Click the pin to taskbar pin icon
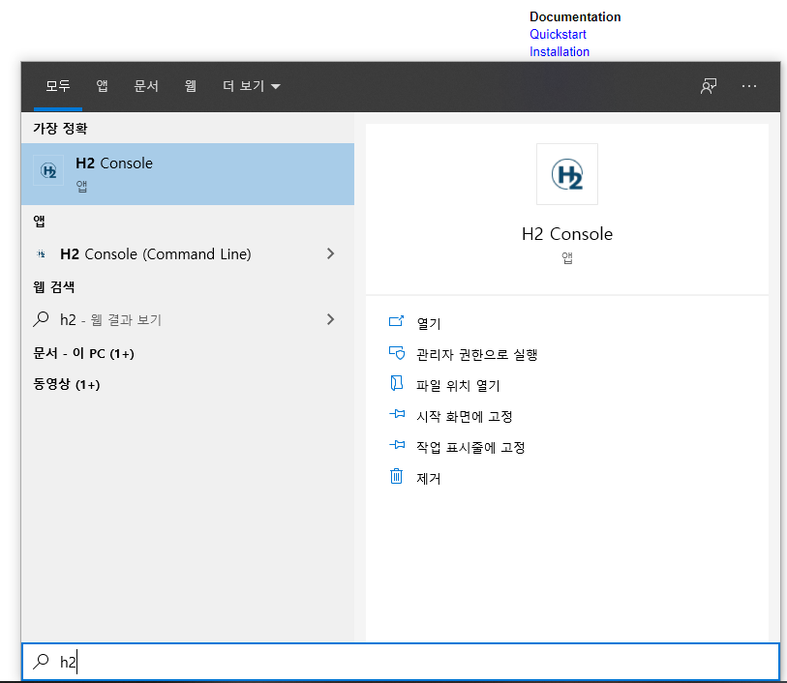Image resolution: width=787 pixels, height=683 pixels. click(x=397, y=445)
